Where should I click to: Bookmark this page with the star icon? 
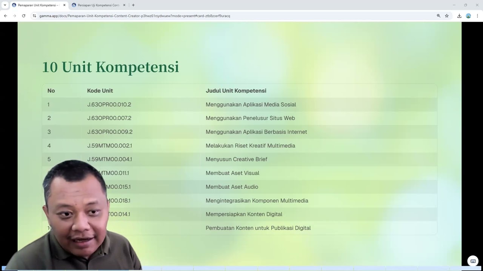click(x=447, y=16)
